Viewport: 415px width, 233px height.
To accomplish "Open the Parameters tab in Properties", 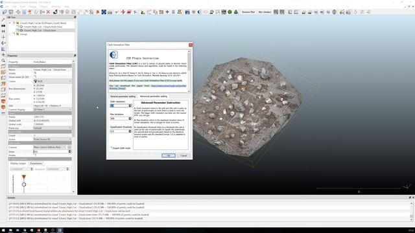I will (36, 164).
